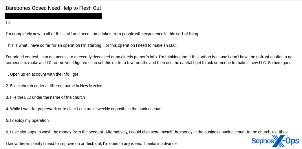Click the post title "Barebones Opsec Need Help"
Image resolution: width=302 pixels, height=149 pixels.
53,8
